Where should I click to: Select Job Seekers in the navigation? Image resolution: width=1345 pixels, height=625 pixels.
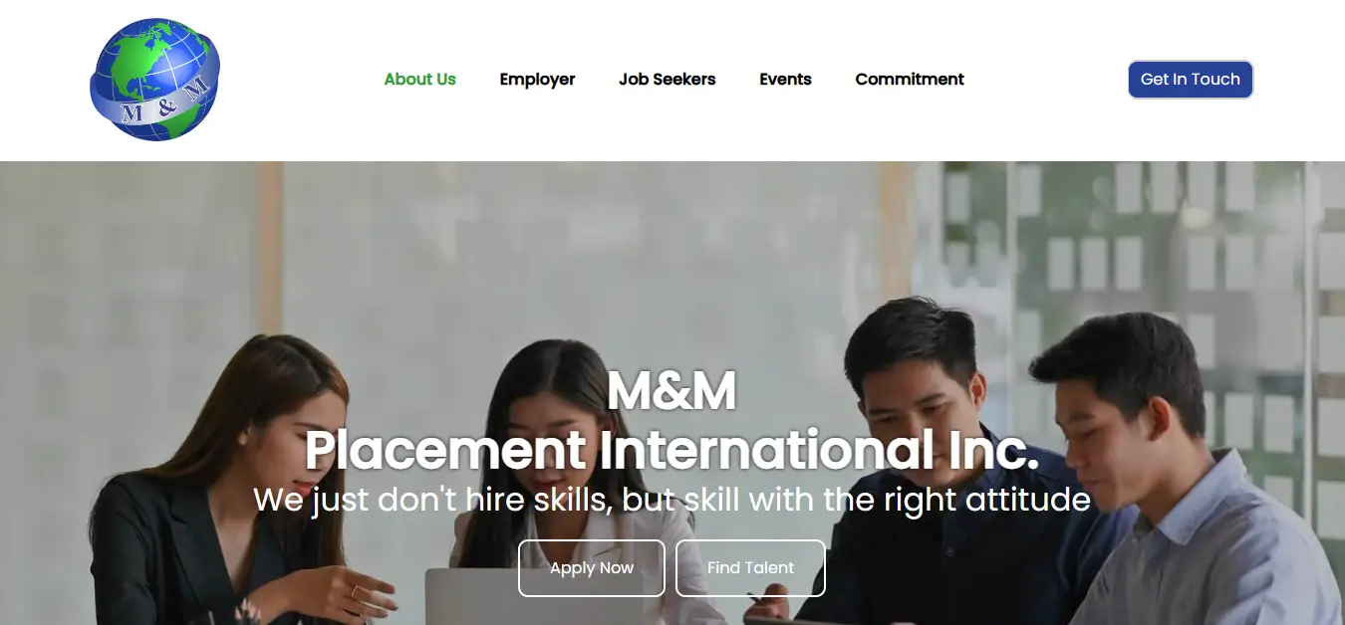pyautogui.click(x=667, y=80)
